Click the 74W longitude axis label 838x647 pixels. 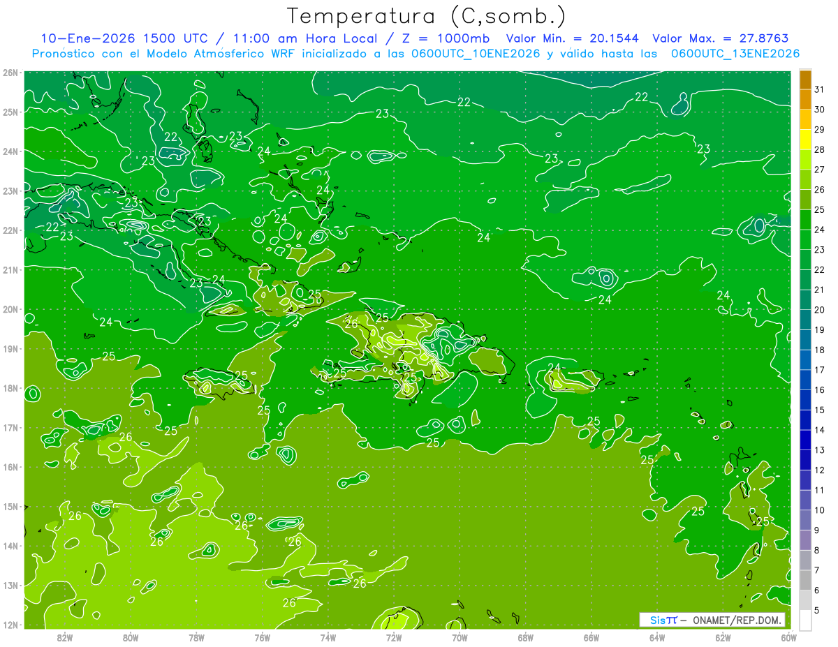point(328,637)
